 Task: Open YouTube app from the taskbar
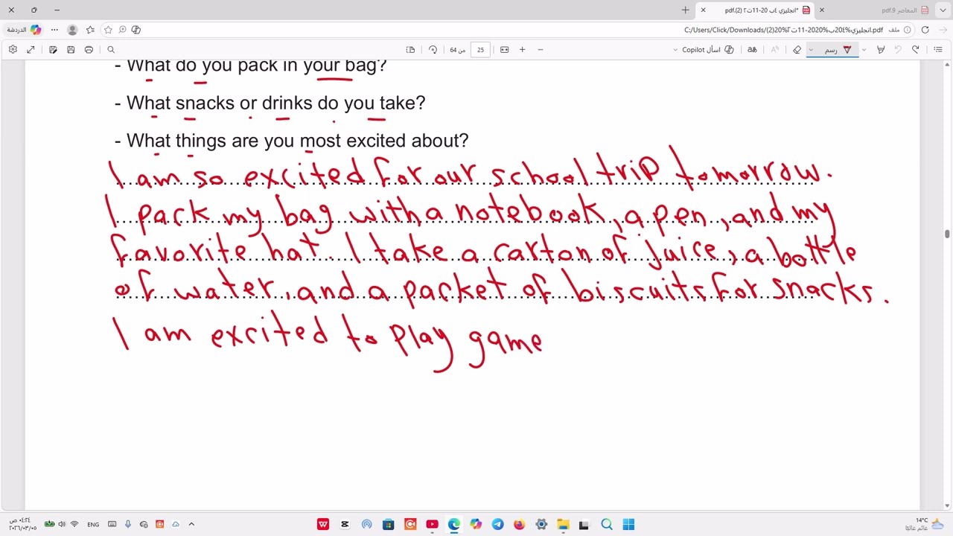432,524
